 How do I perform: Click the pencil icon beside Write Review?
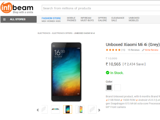(143, 50)
